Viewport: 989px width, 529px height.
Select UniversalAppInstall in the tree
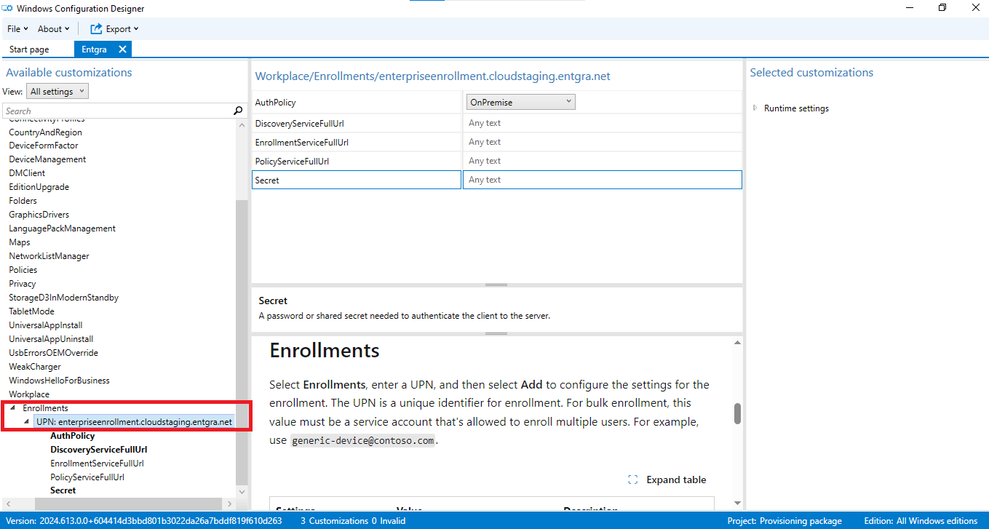[x=45, y=325]
